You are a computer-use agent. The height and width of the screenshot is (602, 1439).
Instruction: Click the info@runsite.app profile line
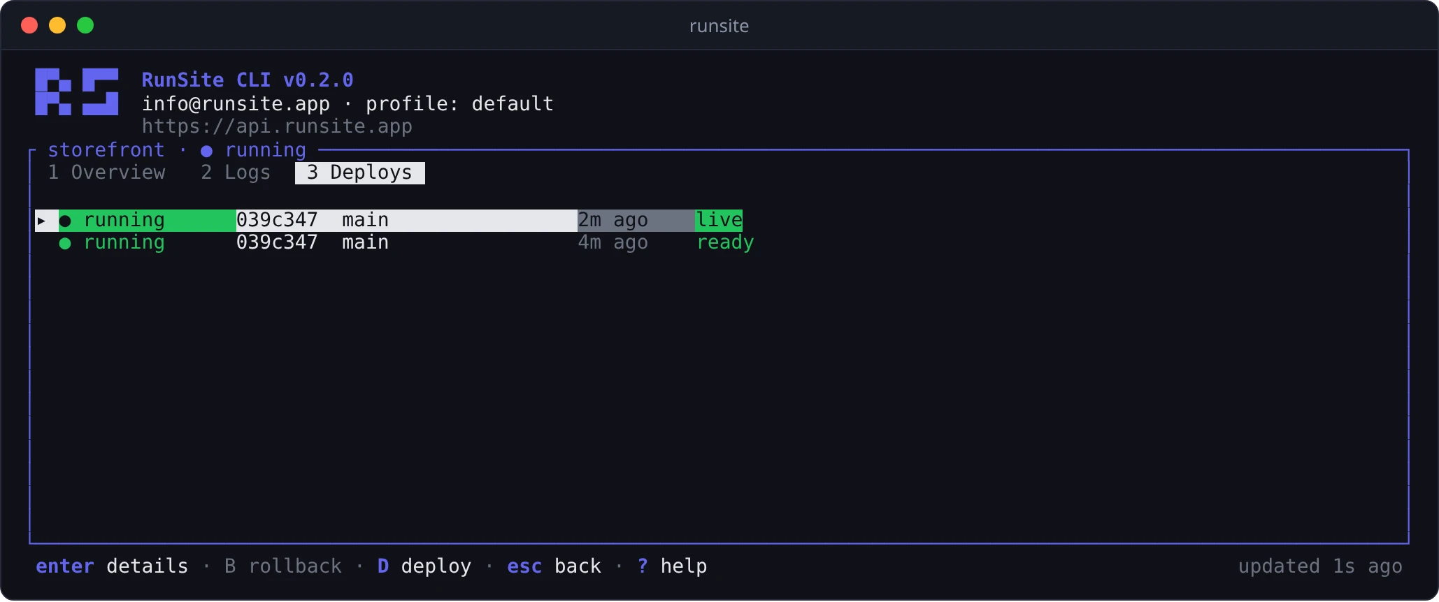[348, 104]
